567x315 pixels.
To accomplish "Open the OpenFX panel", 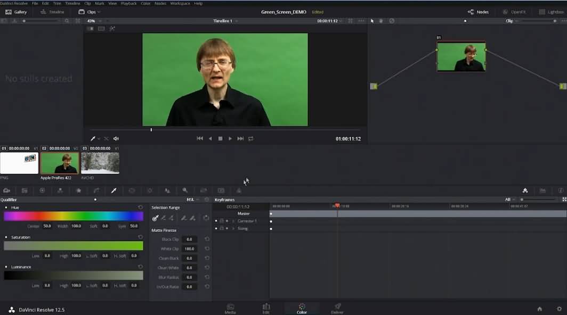I will [x=514, y=12].
